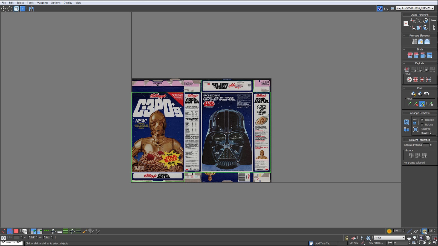Image resolution: width=438 pixels, height=246 pixels.
Task: Click the snowflake Freeze Selected icon
Action: point(368,238)
